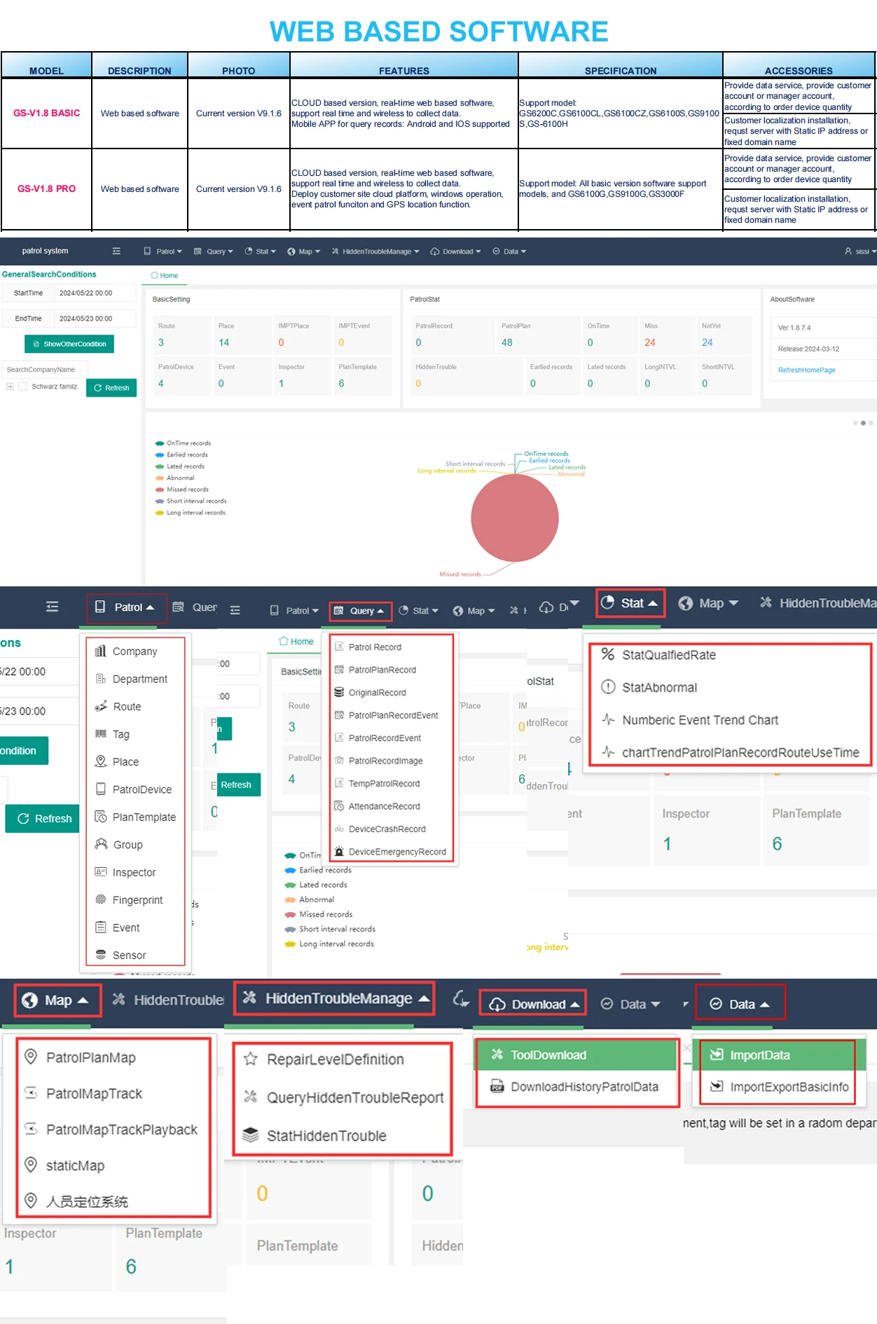Click the DeviceEmergencyRecord alarm icon
The width and height of the screenshot is (877, 1324).
[x=339, y=852]
